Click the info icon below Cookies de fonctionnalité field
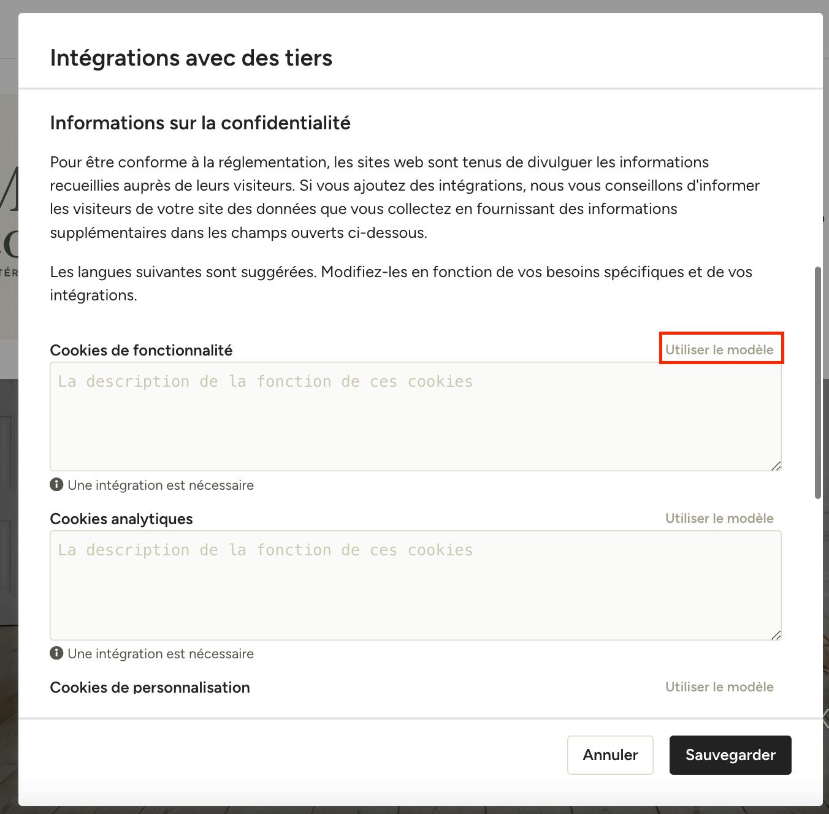829x814 pixels. pyautogui.click(x=56, y=485)
